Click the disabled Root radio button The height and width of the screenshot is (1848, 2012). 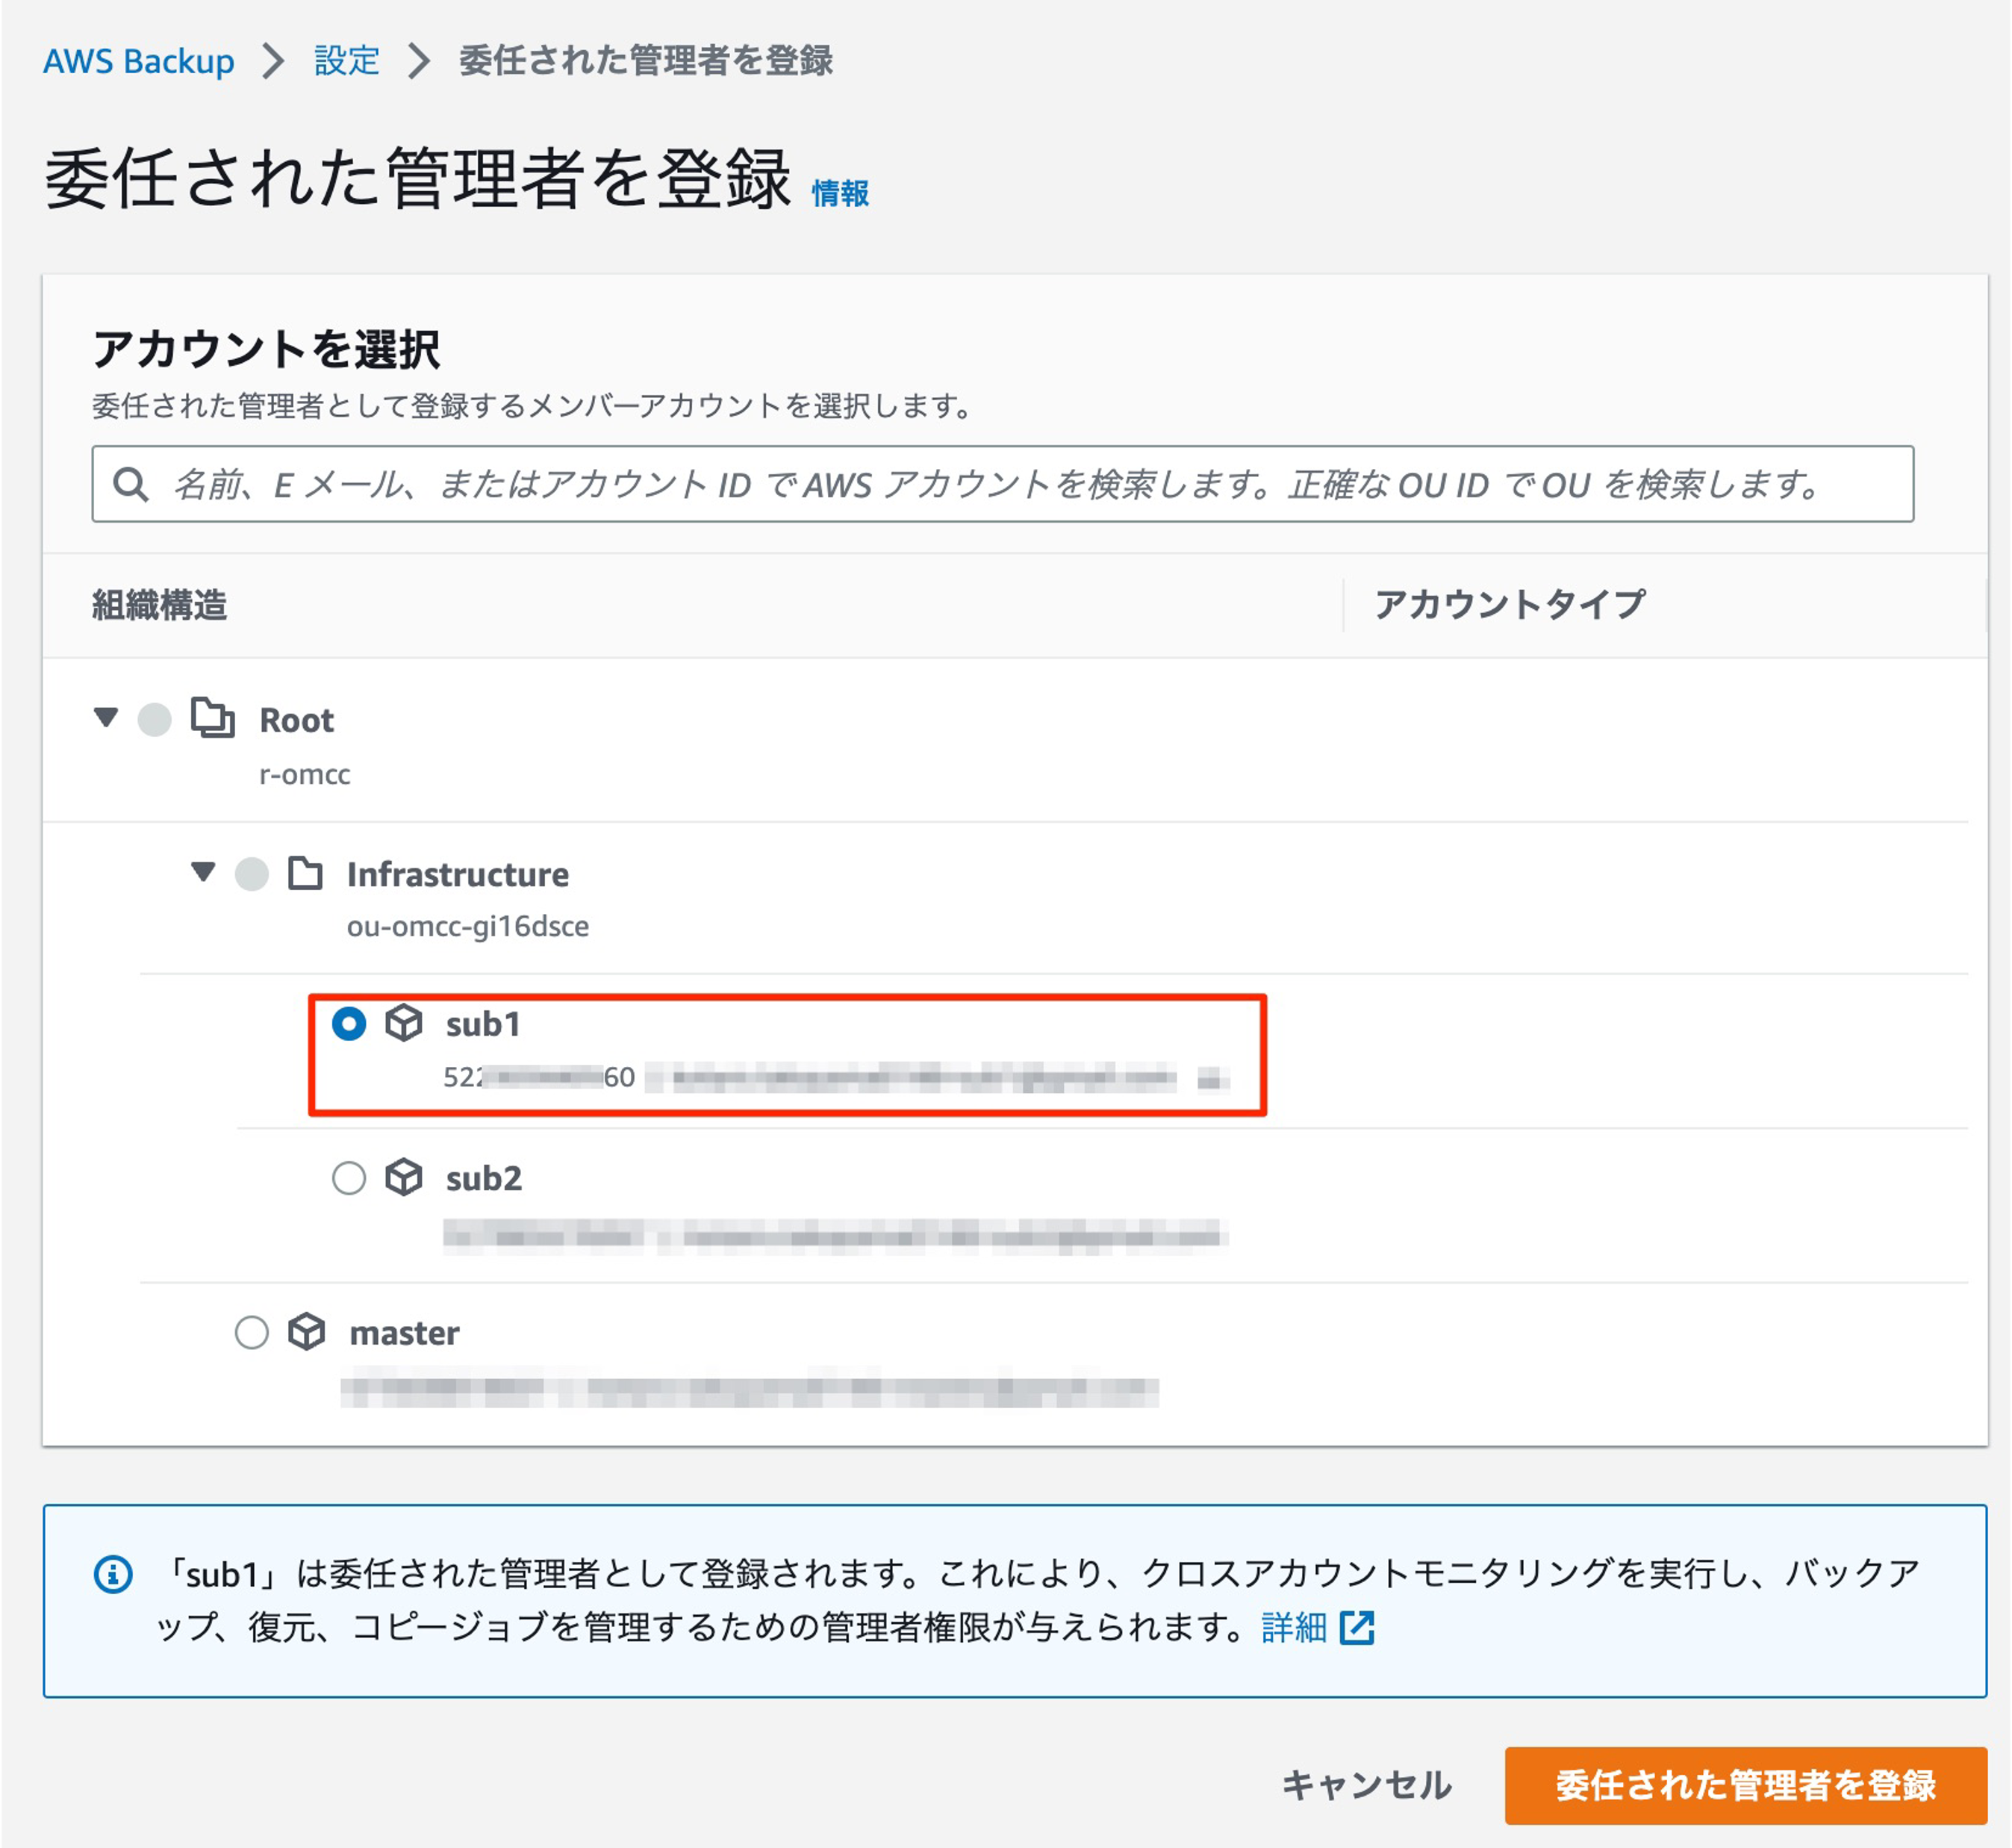(154, 719)
